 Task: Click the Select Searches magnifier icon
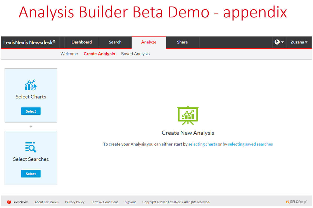point(31,147)
